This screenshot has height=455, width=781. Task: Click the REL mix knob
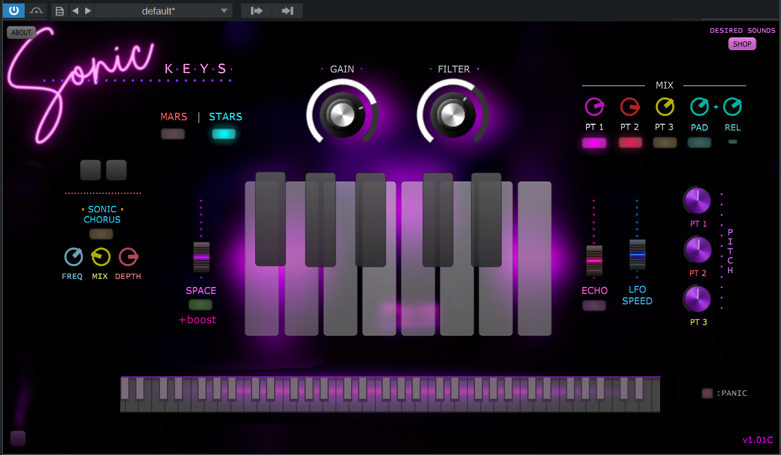pos(732,106)
